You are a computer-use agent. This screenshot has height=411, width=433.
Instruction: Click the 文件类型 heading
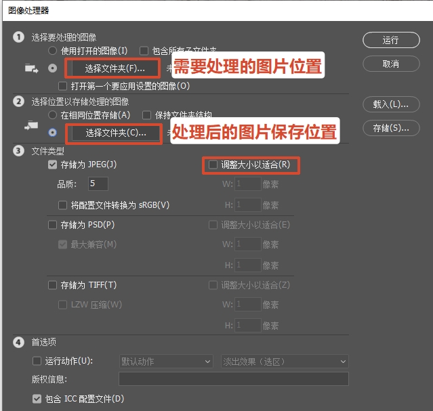(x=48, y=151)
